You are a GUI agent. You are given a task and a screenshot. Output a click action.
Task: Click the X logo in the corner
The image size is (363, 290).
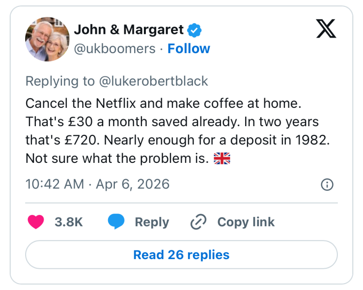(326, 30)
